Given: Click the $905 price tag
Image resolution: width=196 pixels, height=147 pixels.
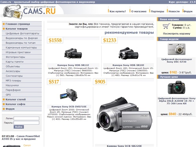Looking at the screenshot, I should tap(100, 82).
